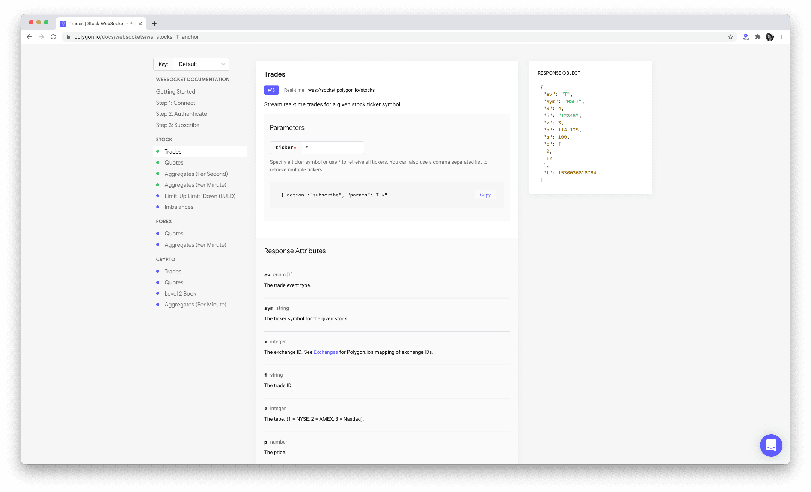Open the Chrome Extensions puzzle icon
811x492 pixels.
pos(757,37)
